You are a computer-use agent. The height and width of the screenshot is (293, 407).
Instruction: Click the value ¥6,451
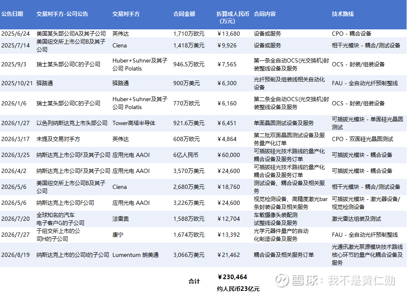click(x=227, y=123)
